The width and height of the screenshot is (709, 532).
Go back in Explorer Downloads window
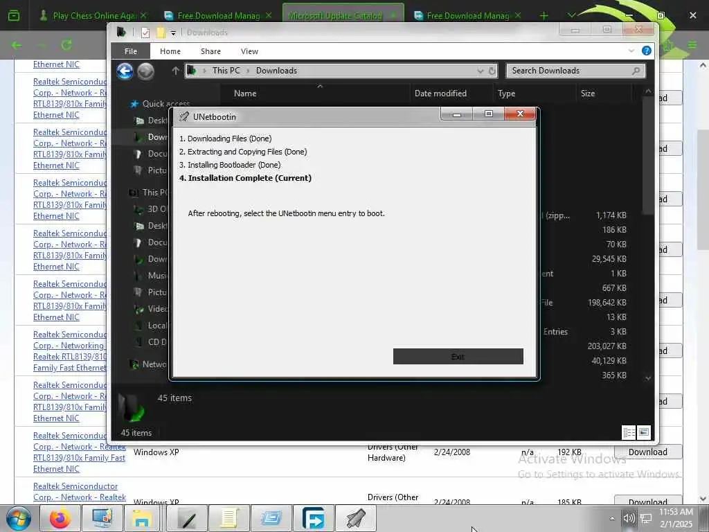[125, 71]
